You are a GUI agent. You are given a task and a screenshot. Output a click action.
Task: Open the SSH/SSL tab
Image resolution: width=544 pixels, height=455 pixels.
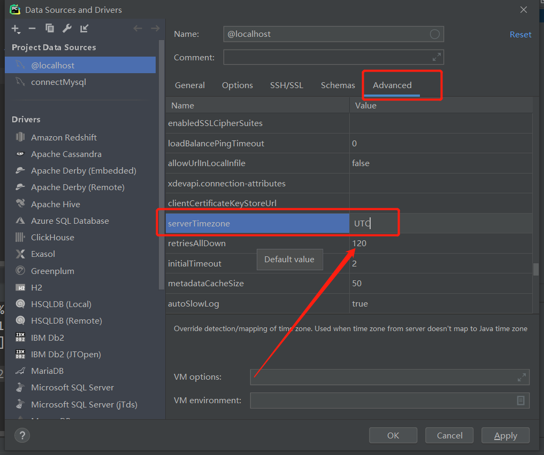287,85
